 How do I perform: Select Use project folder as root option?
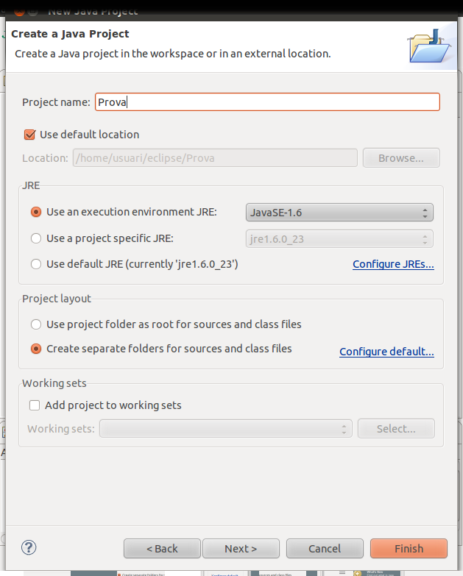click(36, 324)
